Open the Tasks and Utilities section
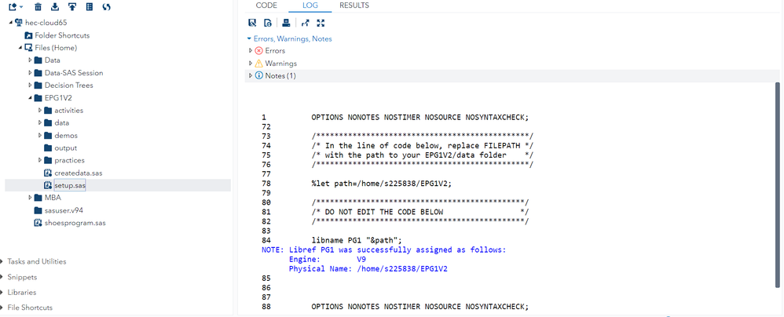Screen dimensions: 784x317 [36, 261]
